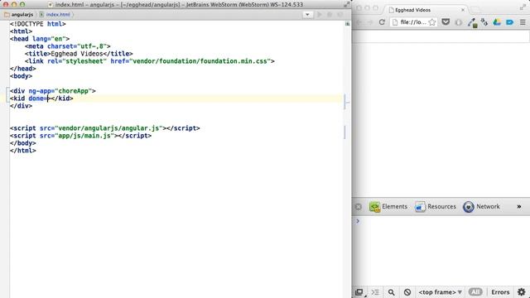Open WebStorm run configuration dropdown
Screen dimensions: 530x298
307,15
